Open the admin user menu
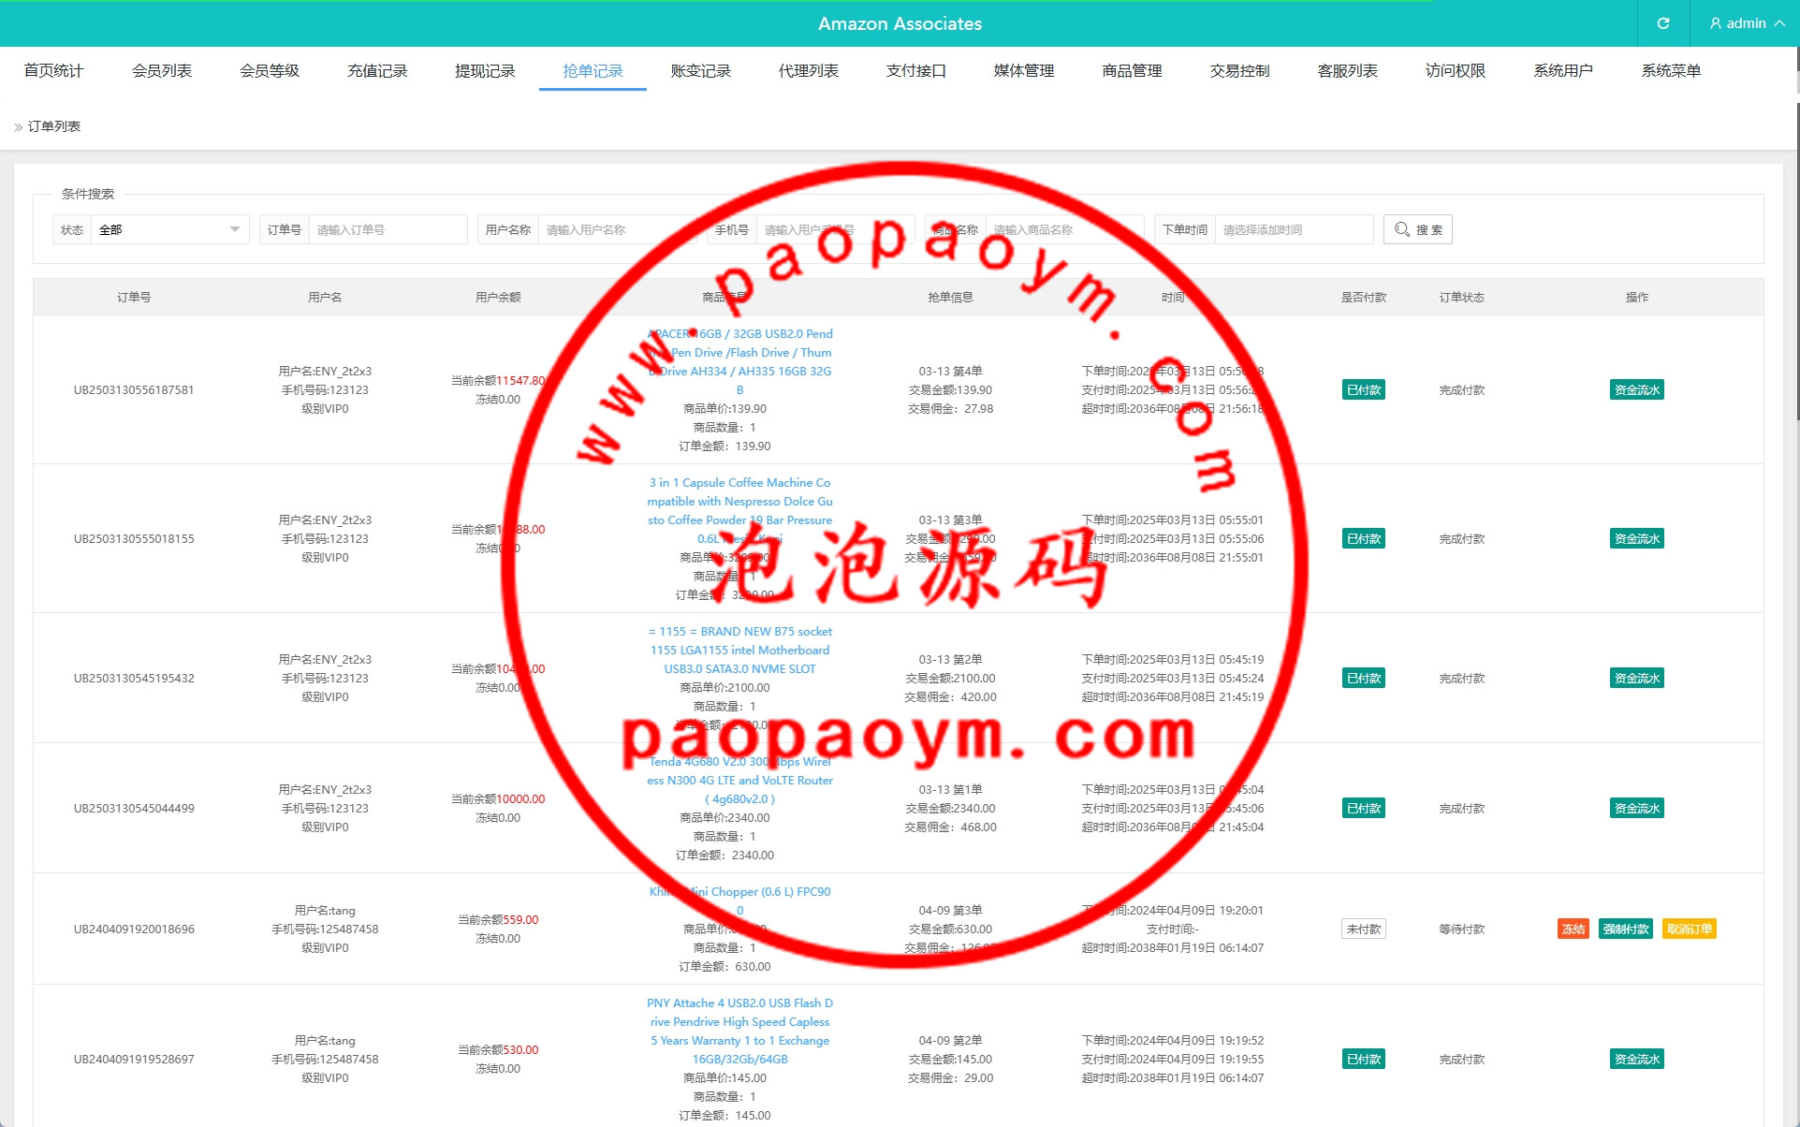The height and width of the screenshot is (1127, 1800). point(1746,23)
